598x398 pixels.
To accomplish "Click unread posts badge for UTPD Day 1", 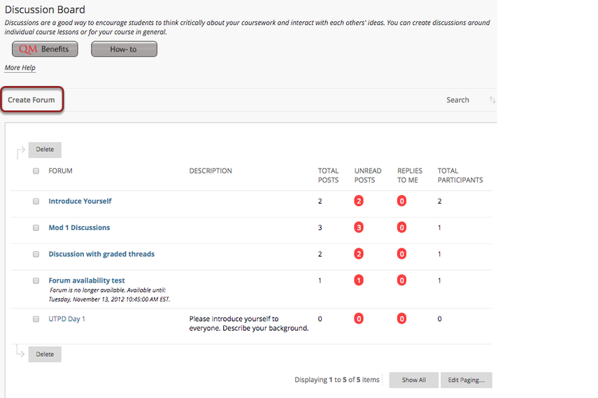I will (x=359, y=319).
